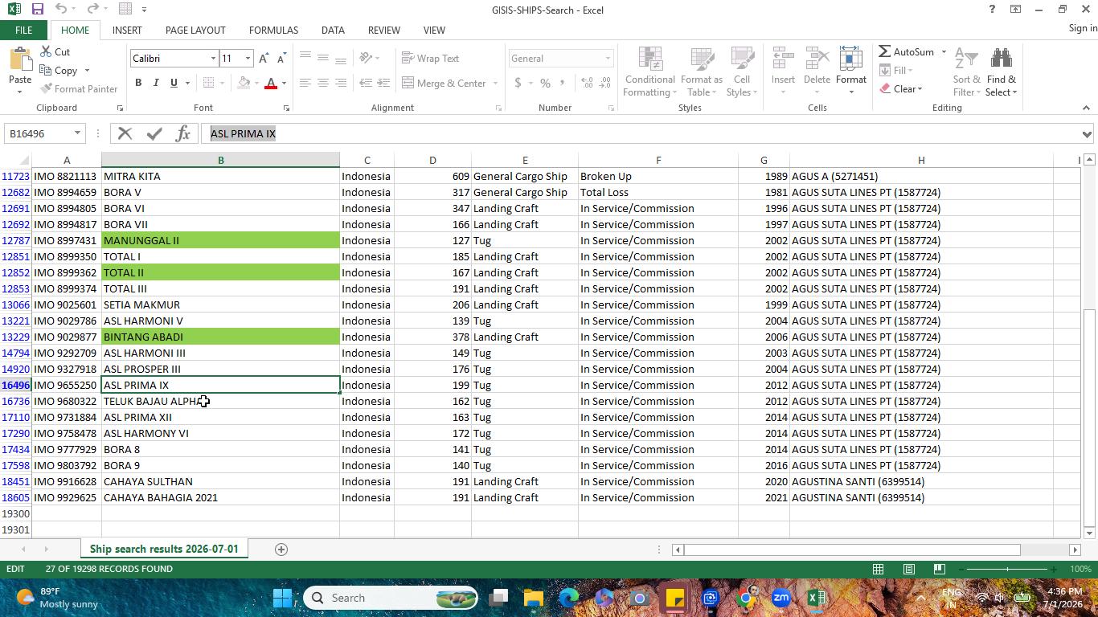
Task: Click the column H header
Action: (921, 160)
